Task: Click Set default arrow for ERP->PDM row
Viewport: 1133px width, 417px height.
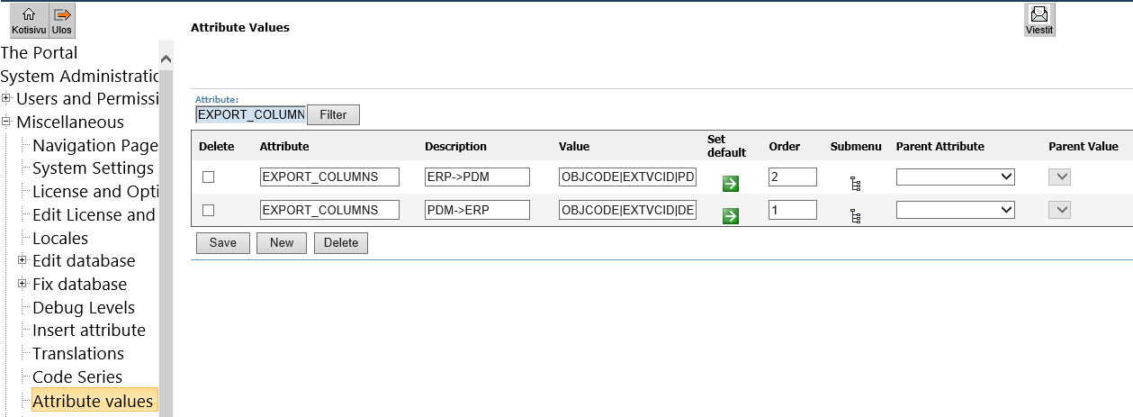Action: [x=731, y=184]
